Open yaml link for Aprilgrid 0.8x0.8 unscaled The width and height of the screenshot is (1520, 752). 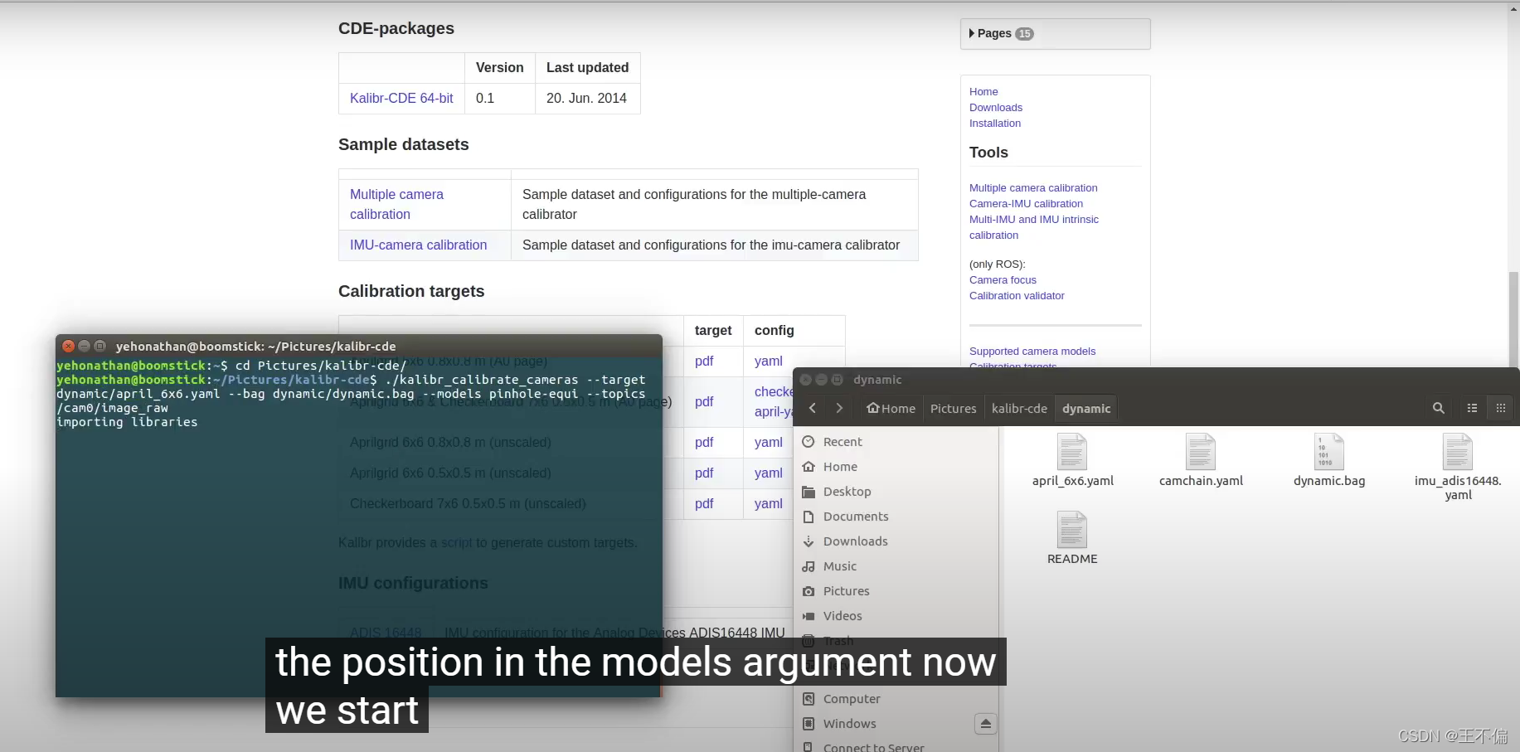click(769, 442)
